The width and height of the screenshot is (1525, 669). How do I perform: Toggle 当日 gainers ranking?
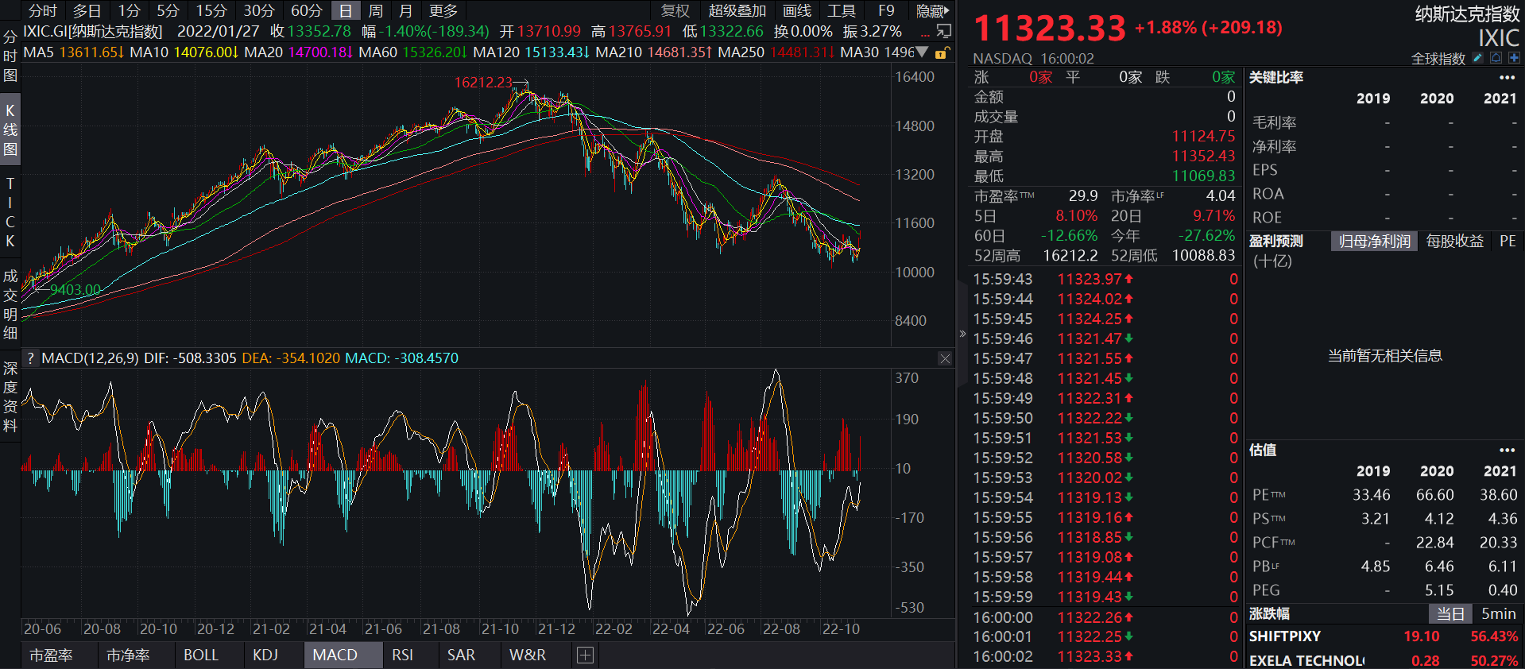point(1450,614)
